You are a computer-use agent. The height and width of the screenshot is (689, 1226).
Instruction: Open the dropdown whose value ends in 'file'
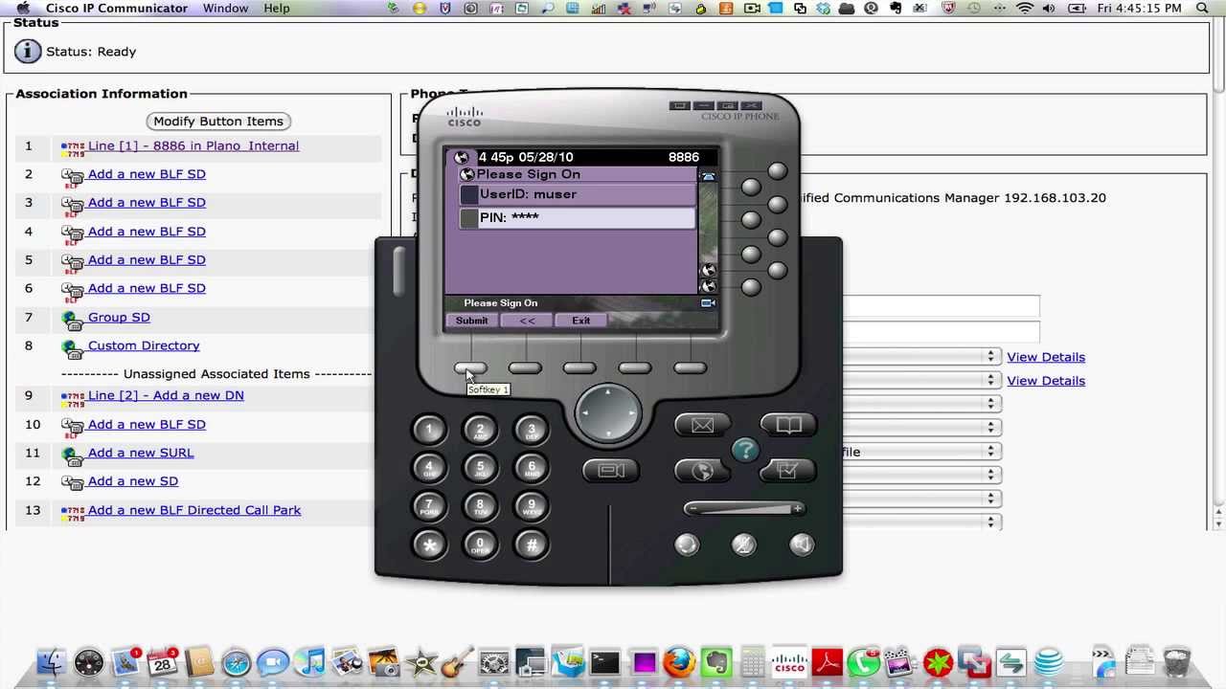click(x=921, y=452)
